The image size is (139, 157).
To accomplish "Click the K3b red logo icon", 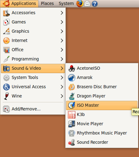I will coord(72,115).
